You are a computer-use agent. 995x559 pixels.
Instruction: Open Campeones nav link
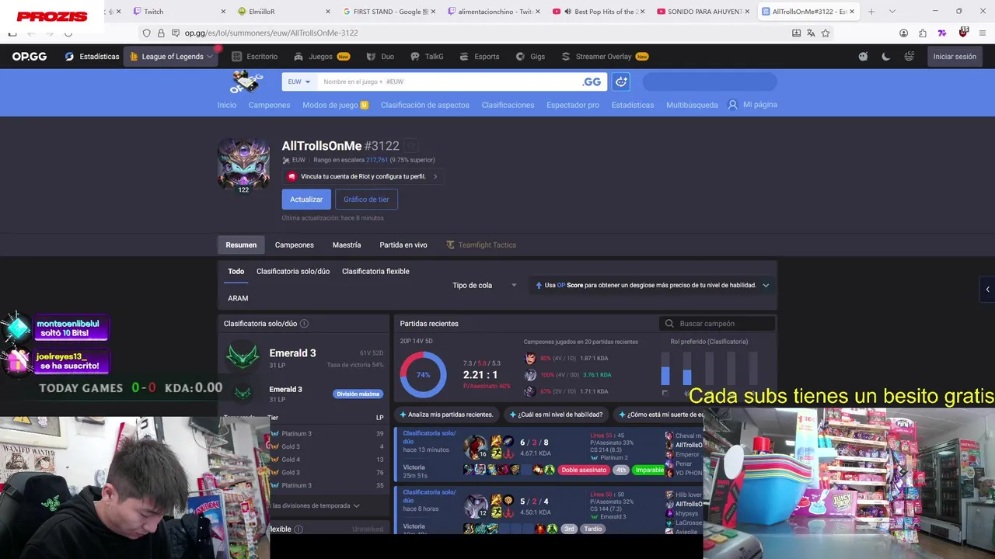point(269,105)
